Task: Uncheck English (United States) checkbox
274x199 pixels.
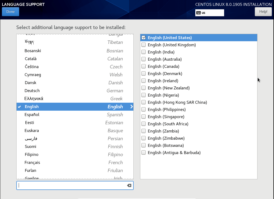Action: (x=144, y=38)
